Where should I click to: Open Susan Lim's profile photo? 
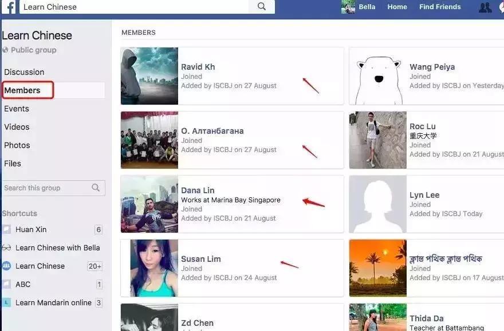pyautogui.click(x=149, y=268)
